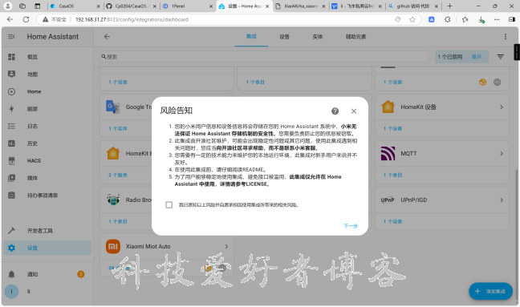Open MQTT integration logo

tap(388, 153)
